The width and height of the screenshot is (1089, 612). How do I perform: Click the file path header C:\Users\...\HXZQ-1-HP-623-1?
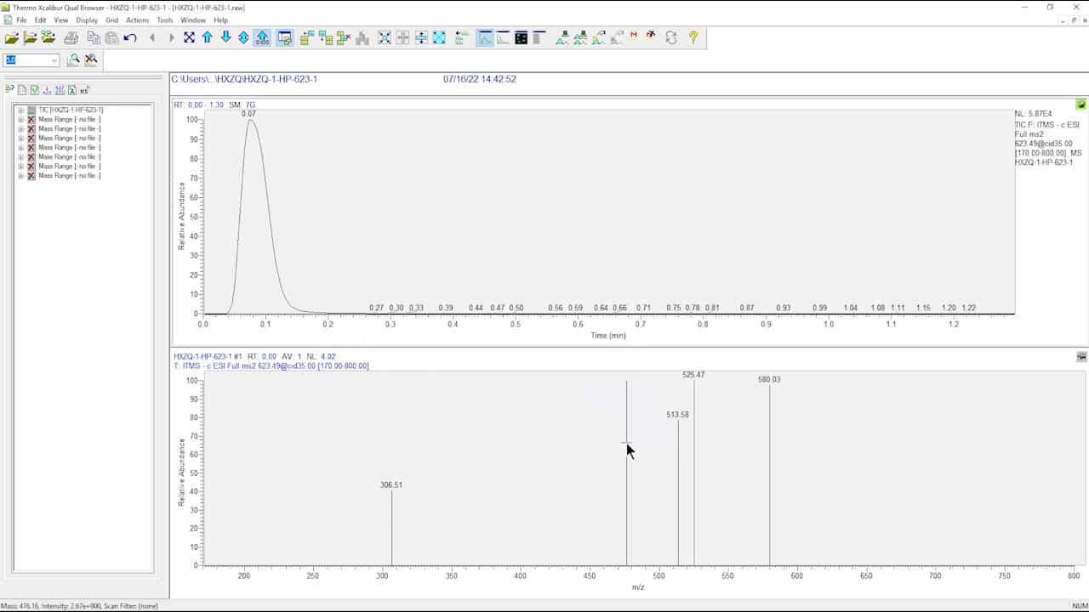(x=244, y=79)
